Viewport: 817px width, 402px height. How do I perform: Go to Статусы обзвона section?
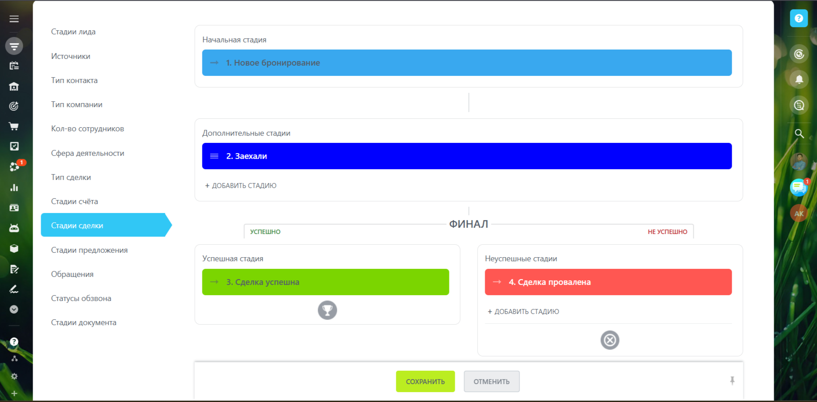click(x=81, y=298)
